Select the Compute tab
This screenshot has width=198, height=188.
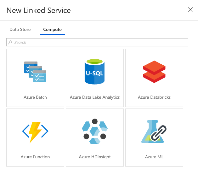(x=52, y=29)
